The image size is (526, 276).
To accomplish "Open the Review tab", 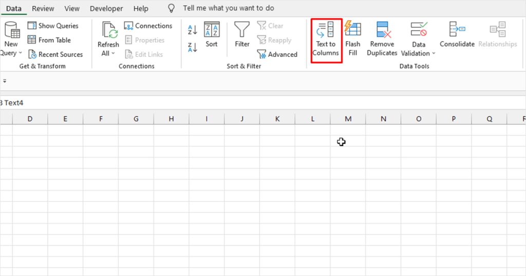I will click(x=43, y=8).
